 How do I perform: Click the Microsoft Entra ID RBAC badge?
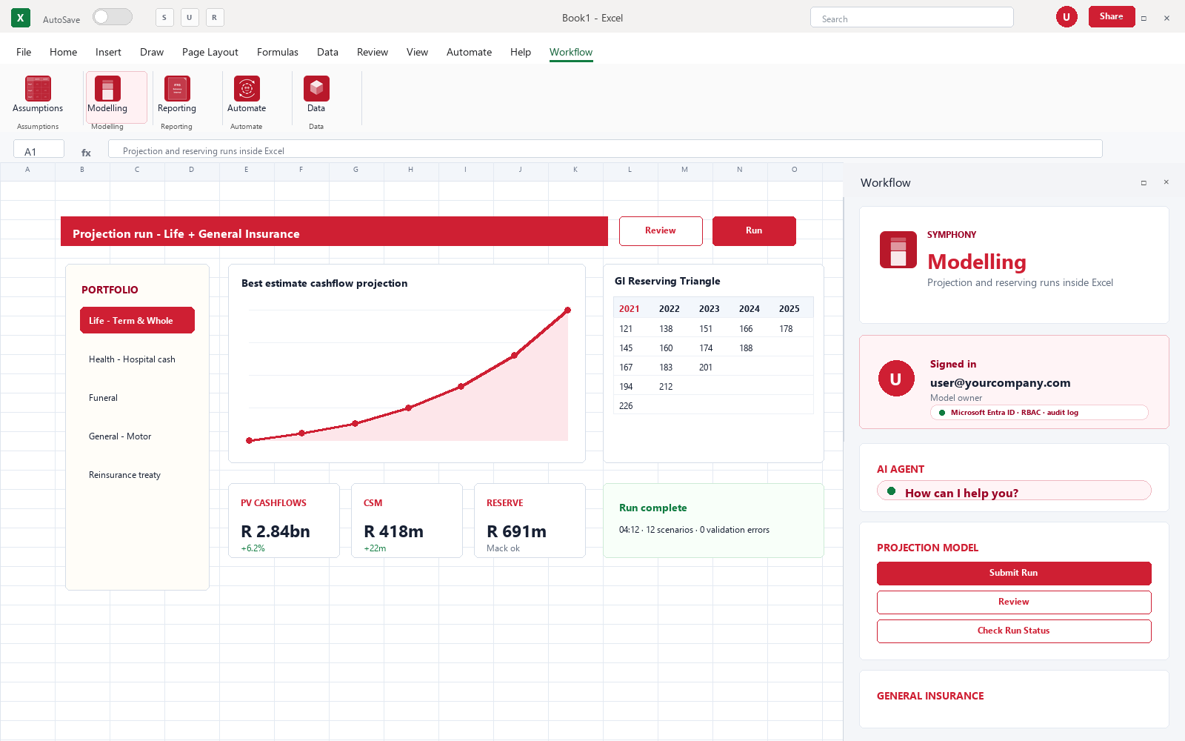click(x=1039, y=413)
